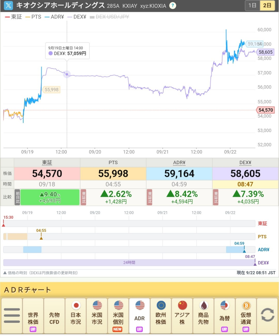
Task: Open 日本市況 with Japan flag icon
Action: pyautogui.click(x=76, y=316)
